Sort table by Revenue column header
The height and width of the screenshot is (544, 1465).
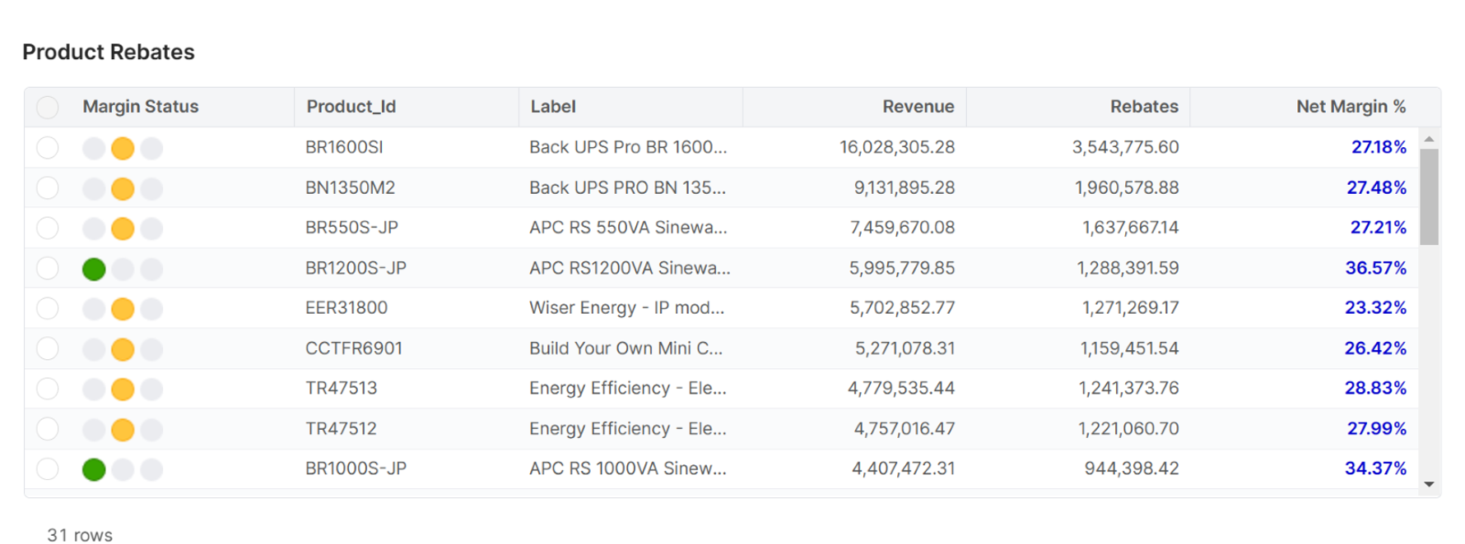tap(918, 107)
